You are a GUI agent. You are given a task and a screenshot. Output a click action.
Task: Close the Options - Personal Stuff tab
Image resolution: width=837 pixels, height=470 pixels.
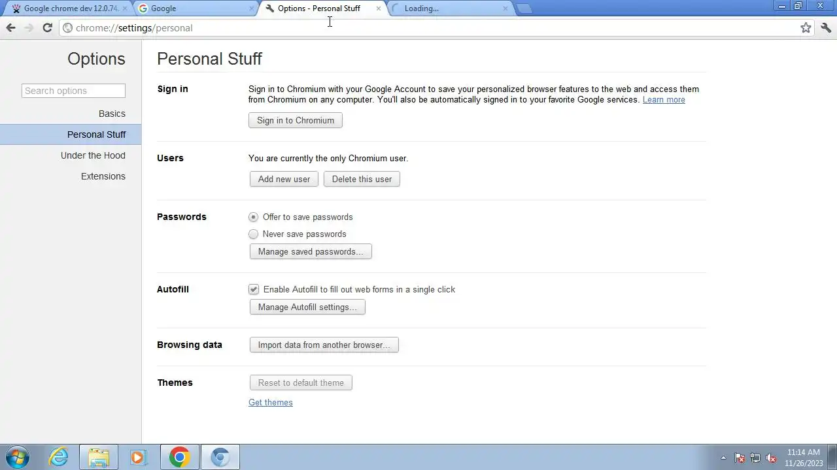pos(378,8)
